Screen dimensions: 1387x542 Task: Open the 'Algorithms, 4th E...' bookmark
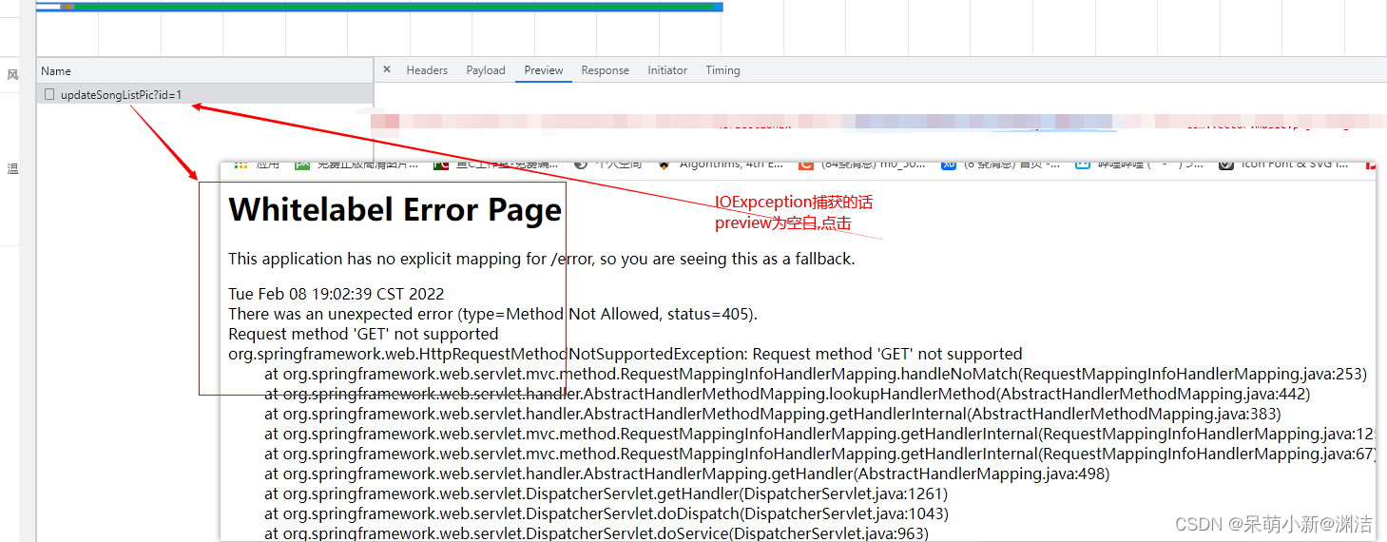(x=720, y=165)
